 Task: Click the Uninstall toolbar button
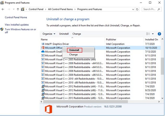[x=64, y=34]
